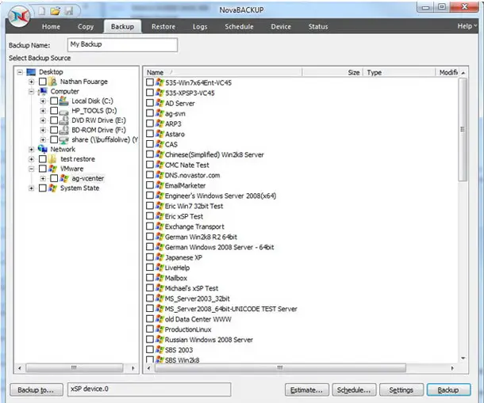Screen dimensions: 484x403
Task: Click the Network globe icon
Action: pos(43,149)
